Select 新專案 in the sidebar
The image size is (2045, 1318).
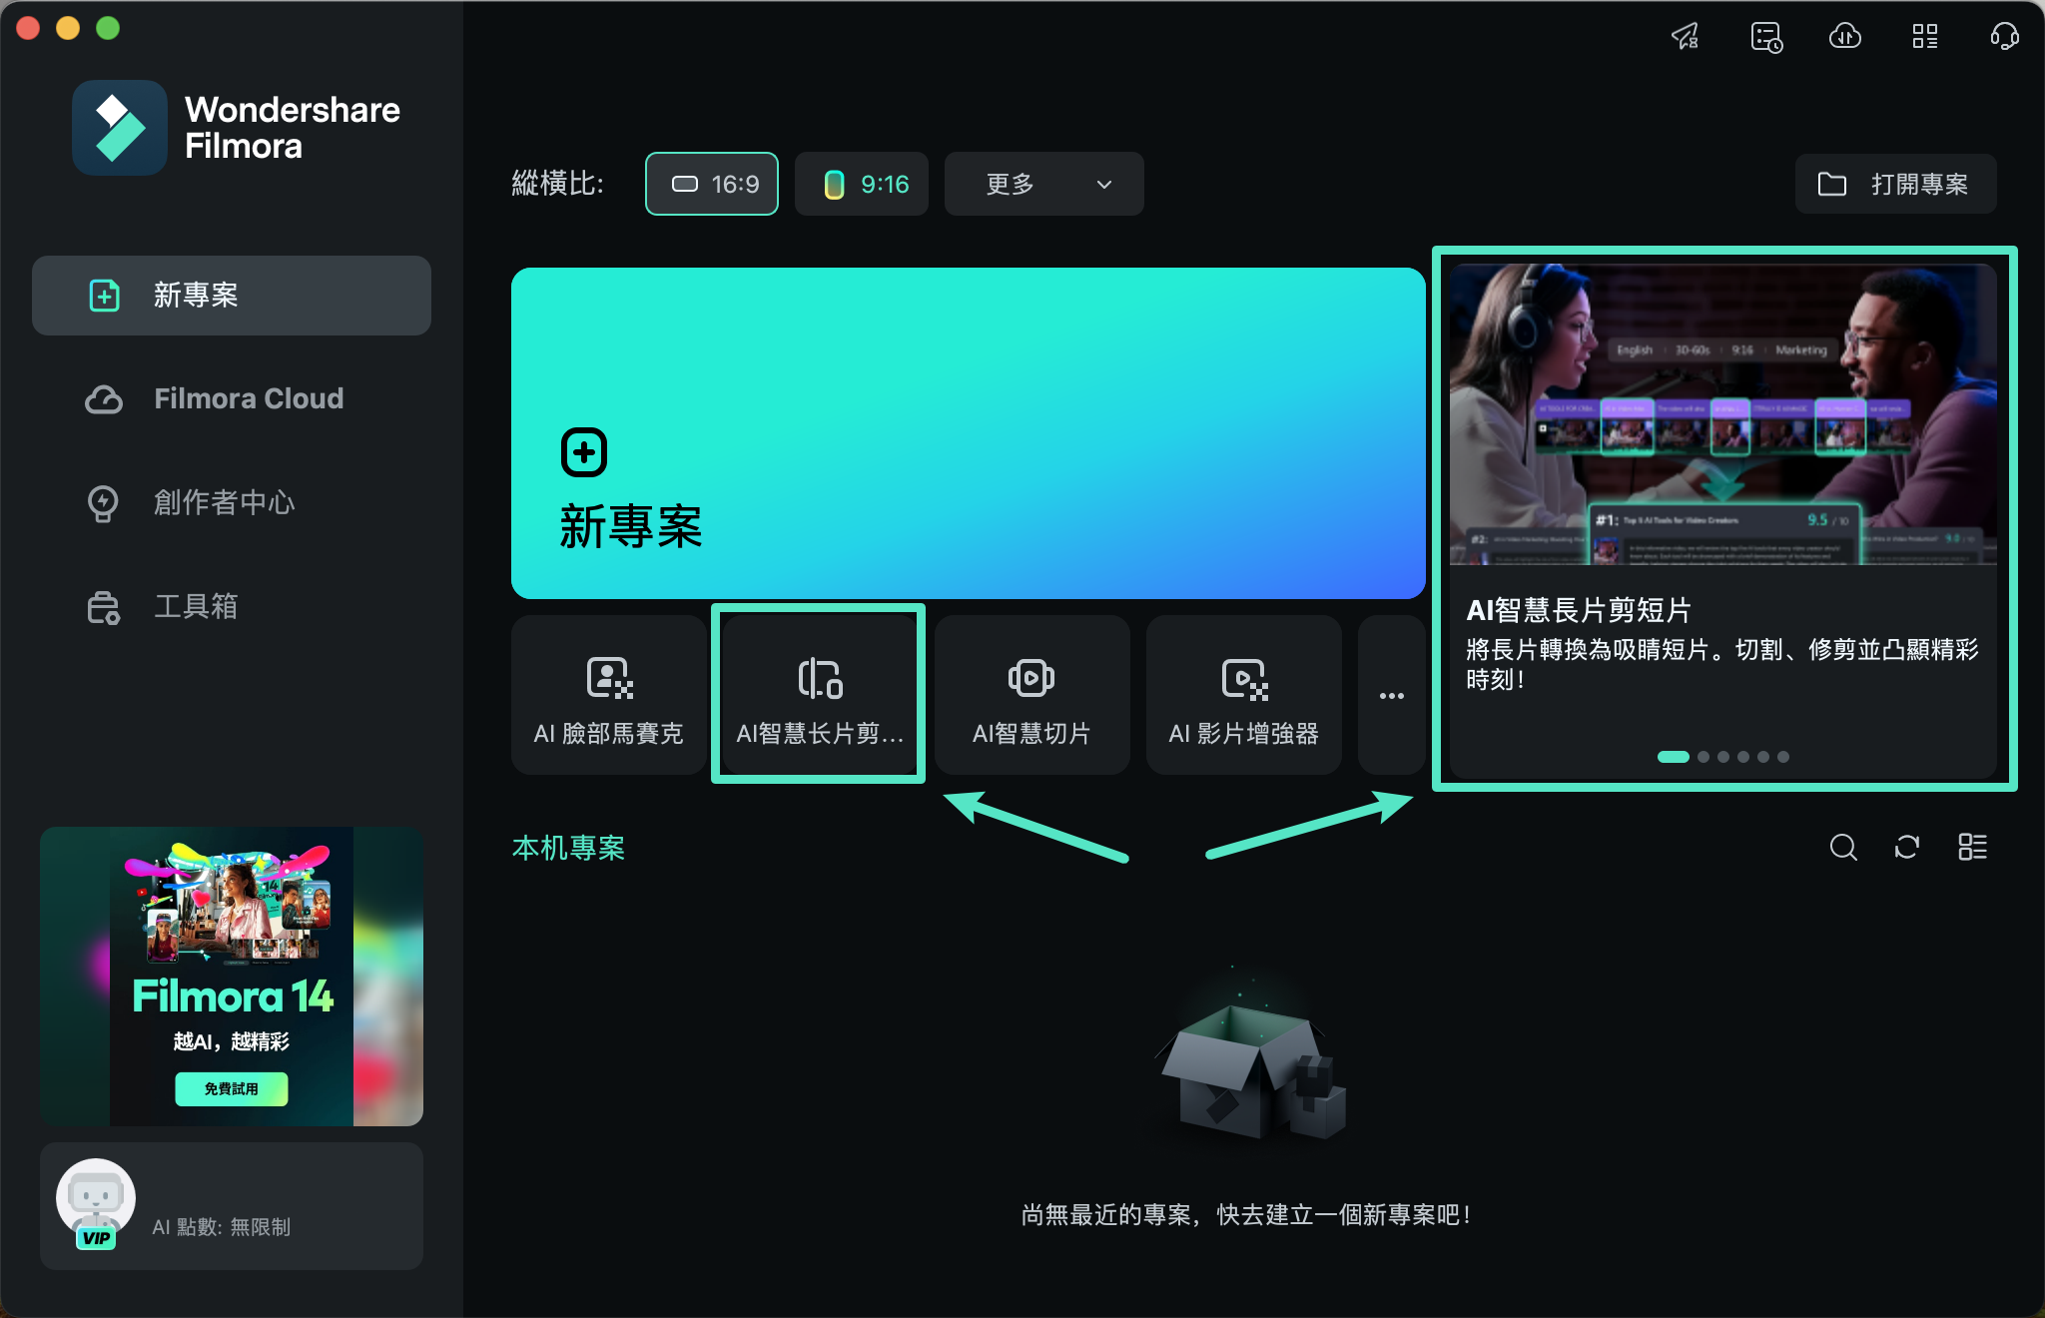tap(232, 296)
